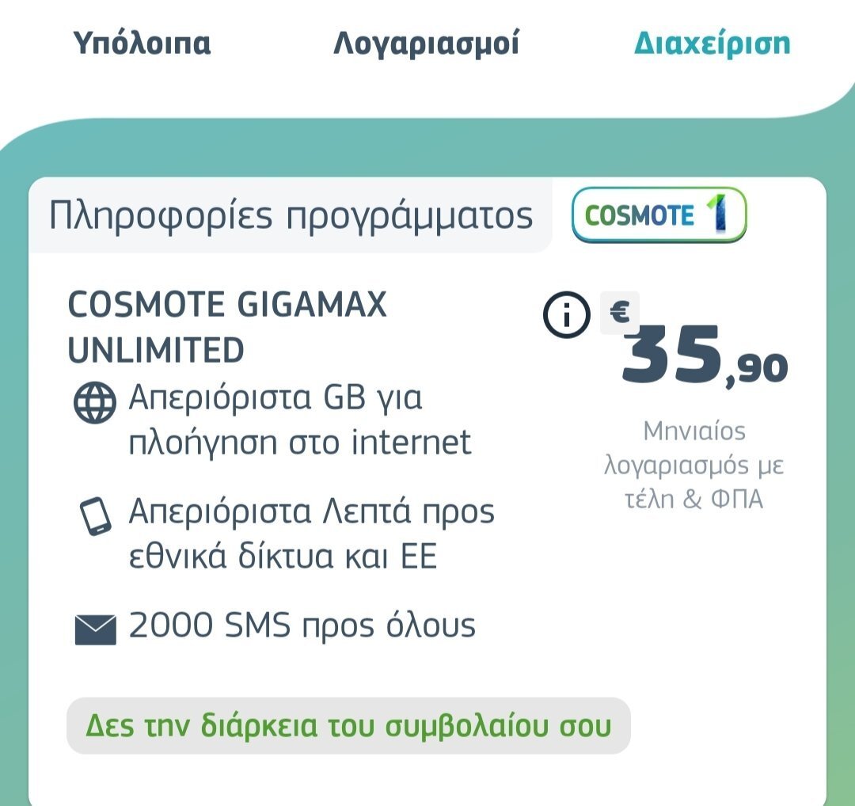This screenshot has width=855, height=806.
Task: Click the envelope SMS icon
Action: pos(96,630)
